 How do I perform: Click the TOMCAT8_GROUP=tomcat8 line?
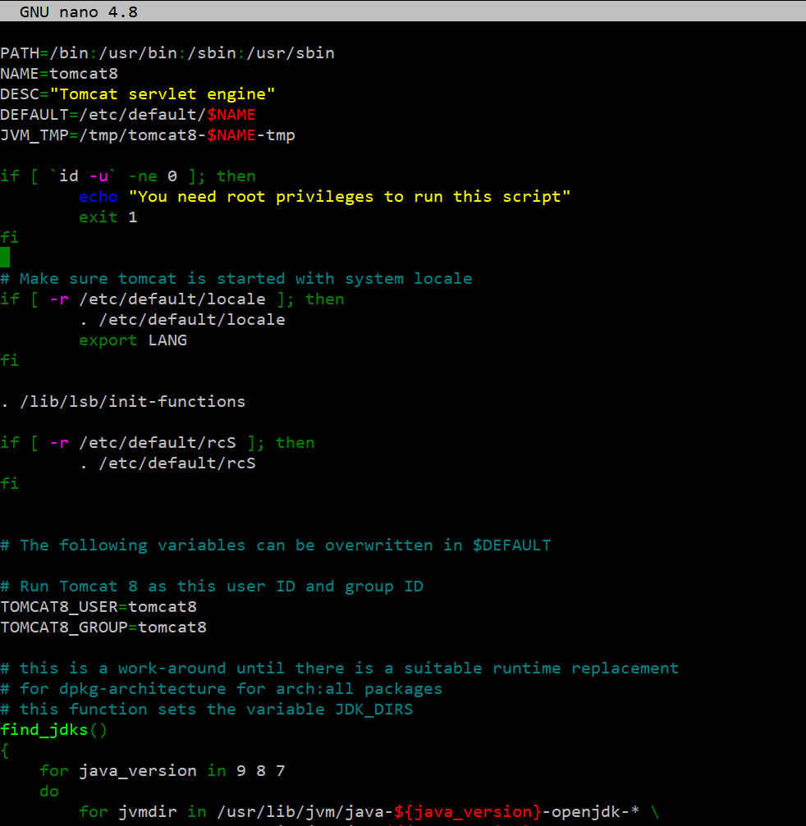pyautogui.click(x=103, y=627)
